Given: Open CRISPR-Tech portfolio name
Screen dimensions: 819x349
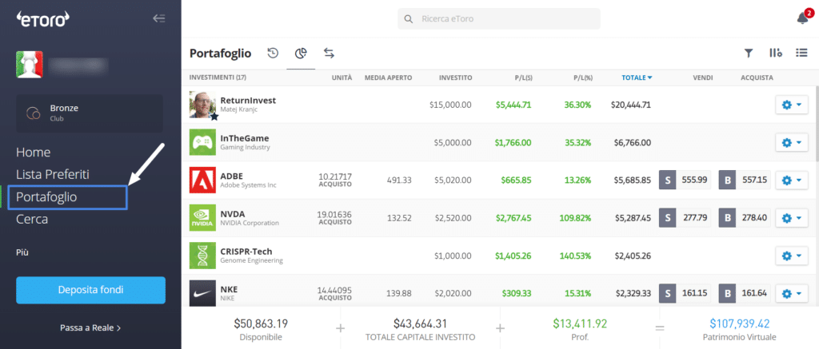Looking at the screenshot, I should [246, 252].
